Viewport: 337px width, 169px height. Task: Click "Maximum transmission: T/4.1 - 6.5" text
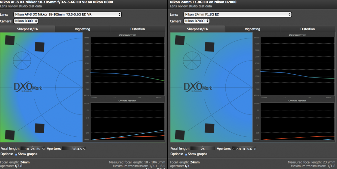(x=139, y=166)
